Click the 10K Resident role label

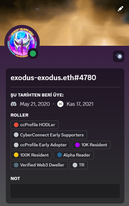pyautogui.click(x=94, y=145)
